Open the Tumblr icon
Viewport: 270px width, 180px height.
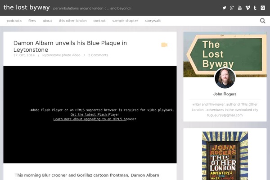tap(255, 8)
